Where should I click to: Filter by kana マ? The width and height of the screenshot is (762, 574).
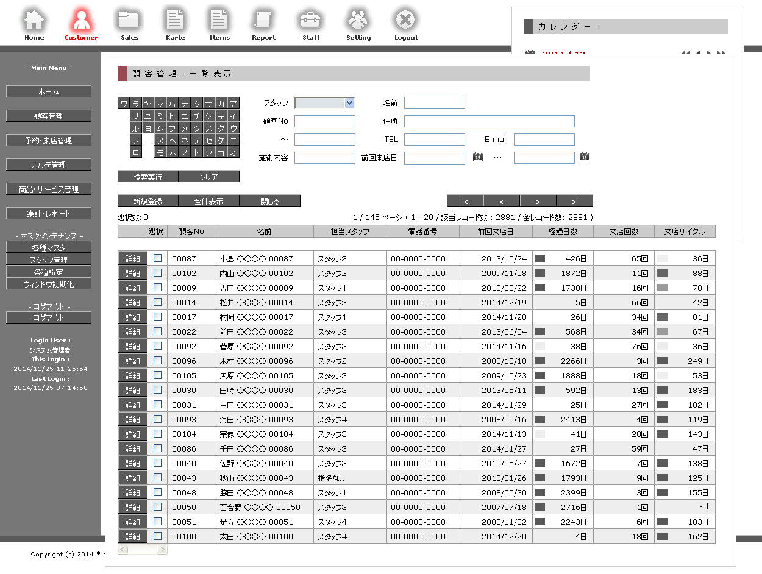pyautogui.click(x=160, y=104)
